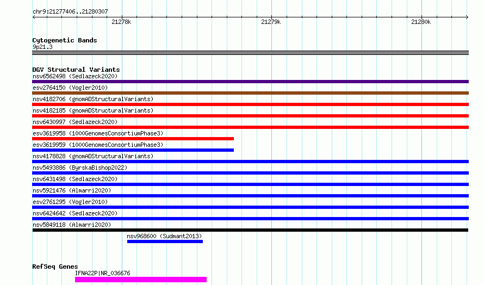Select the brown esv2764150 variant bar

[250, 93]
